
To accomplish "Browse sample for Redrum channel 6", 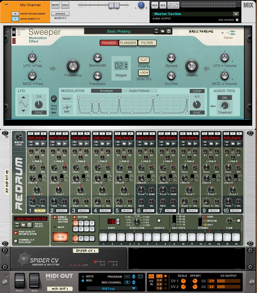I will point(146,143).
